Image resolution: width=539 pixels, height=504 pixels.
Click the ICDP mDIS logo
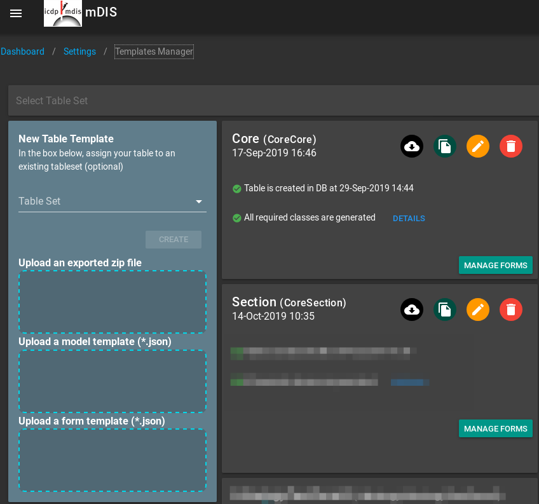coord(62,13)
